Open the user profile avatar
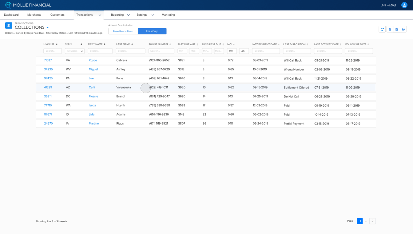The image size is (413, 234). coord(404,5)
